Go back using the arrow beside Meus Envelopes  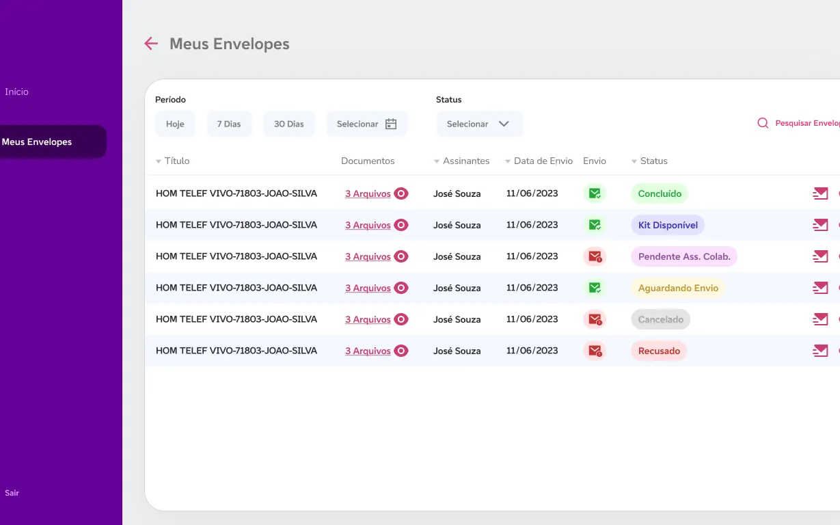pos(151,44)
